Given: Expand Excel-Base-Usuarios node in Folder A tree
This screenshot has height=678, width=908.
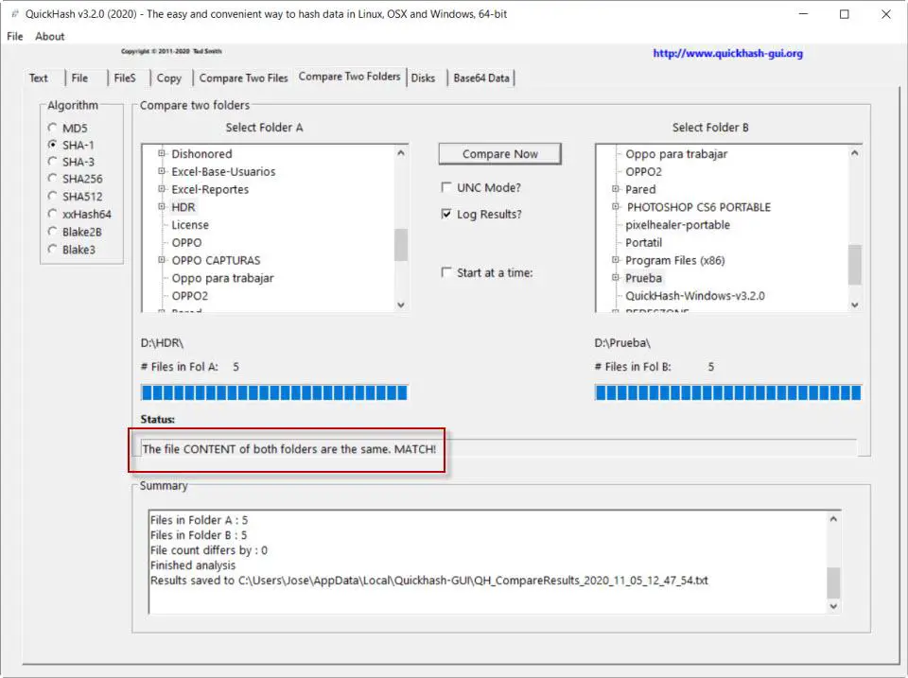Looking at the screenshot, I should click(162, 171).
